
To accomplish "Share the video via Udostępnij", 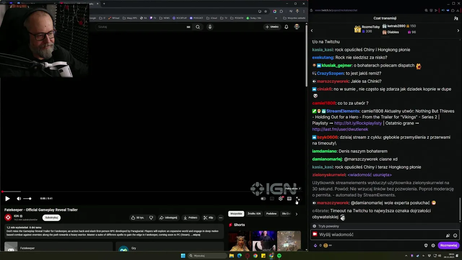I will point(168,218).
